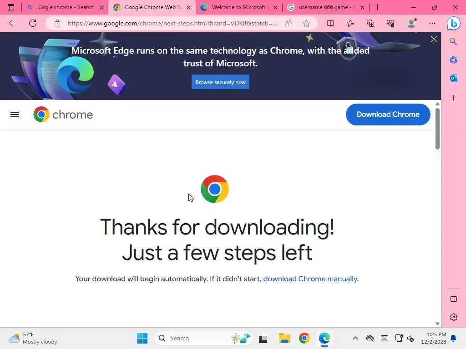Open the split screen icon
The width and height of the screenshot is (466, 349).
[330, 23]
